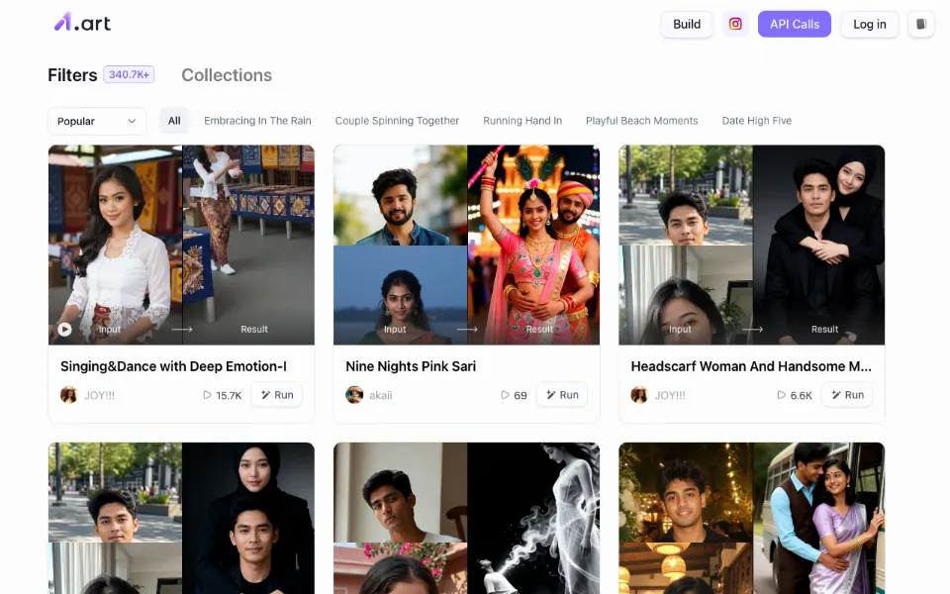Select the All category filter
Image resolution: width=950 pixels, height=594 pixels.
pyautogui.click(x=174, y=121)
